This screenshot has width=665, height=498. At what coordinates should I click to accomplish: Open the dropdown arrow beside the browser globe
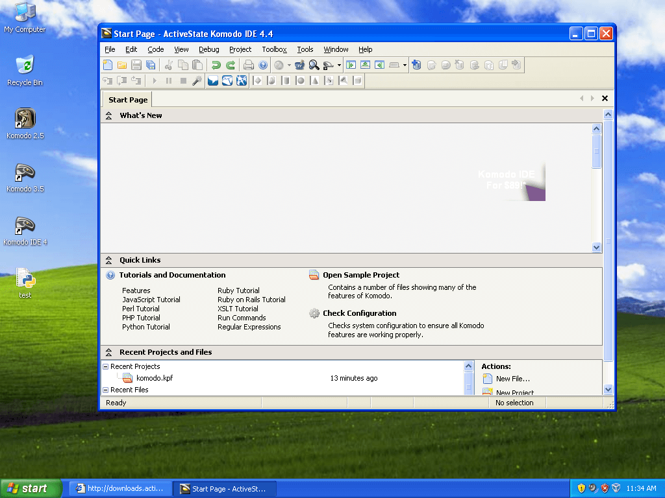(289, 65)
